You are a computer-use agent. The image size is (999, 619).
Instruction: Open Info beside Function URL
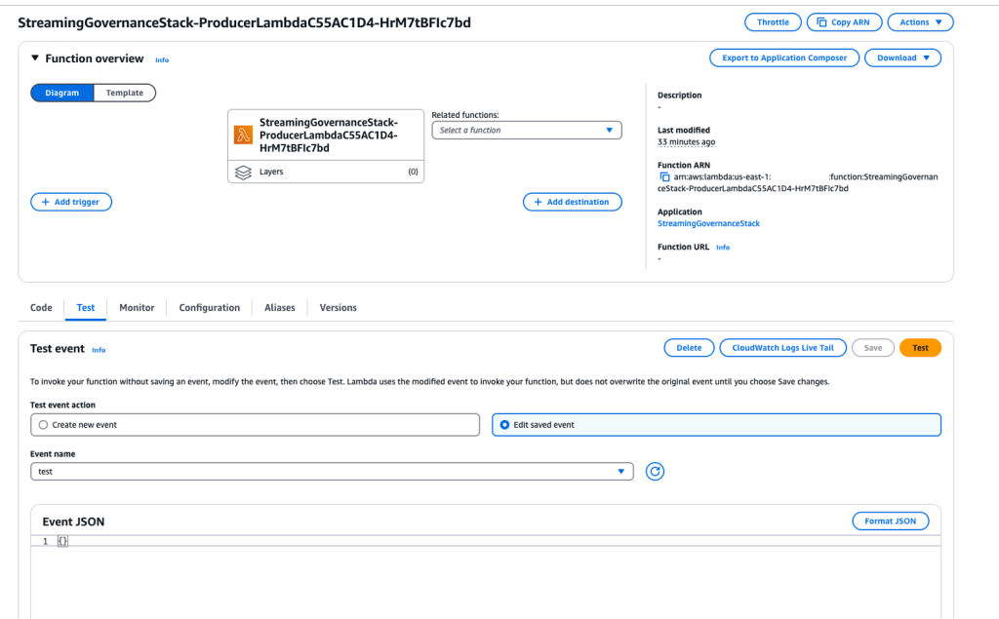click(722, 247)
